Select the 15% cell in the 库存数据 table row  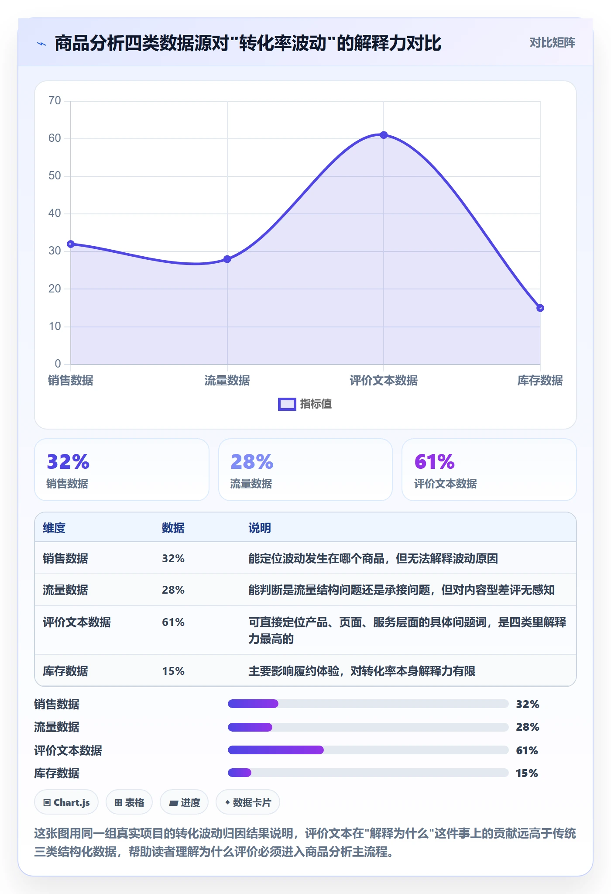coord(173,671)
